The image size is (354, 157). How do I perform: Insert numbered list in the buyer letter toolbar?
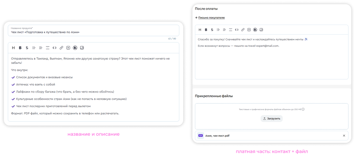(x=224, y=30)
